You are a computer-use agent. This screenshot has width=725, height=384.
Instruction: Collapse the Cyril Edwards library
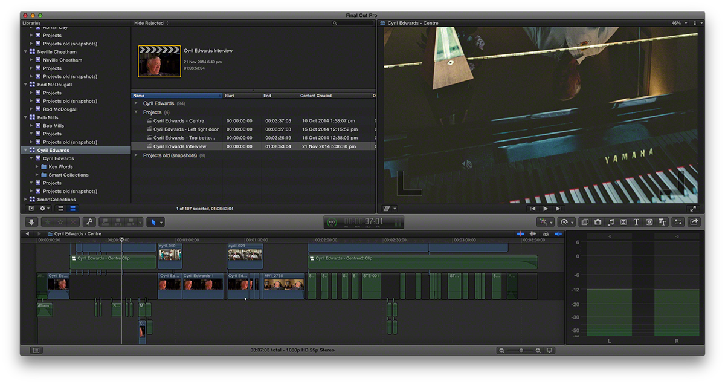(x=26, y=150)
